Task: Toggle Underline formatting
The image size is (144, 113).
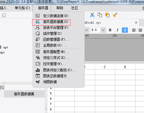Action: pyautogui.click(x=125, y=30)
